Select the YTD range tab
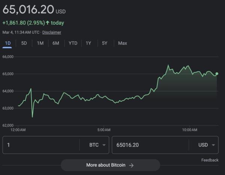 tap(73, 43)
